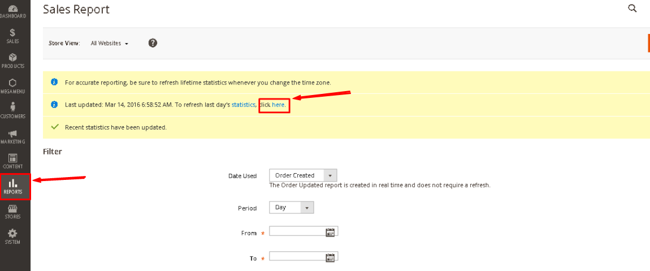Open the Content layout icon menu
The height and width of the screenshot is (271, 650).
pyautogui.click(x=13, y=161)
